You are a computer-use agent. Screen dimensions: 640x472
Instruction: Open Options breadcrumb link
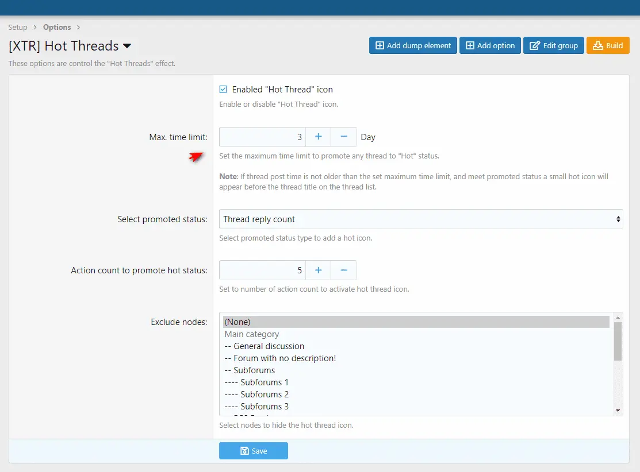[x=57, y=27]
